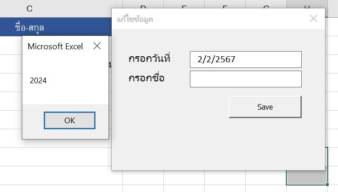Image resolution: width=338 pixels, height=192 pixels.
Task: Click the ชื่อ-สกุล header cell
Action: point(30,27)
